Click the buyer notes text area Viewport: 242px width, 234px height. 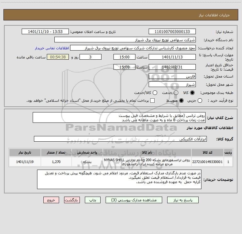point(119,179)
